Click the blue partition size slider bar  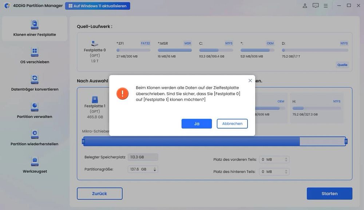pos(192,141)
